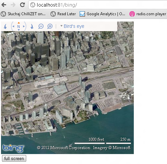Click the bing logo on the map

coord(13,148)
